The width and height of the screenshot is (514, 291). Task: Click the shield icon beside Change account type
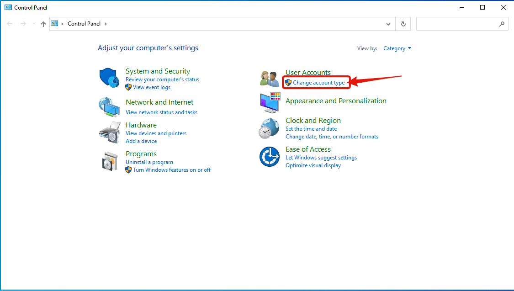pyautogui.click(x=288, y=83)
